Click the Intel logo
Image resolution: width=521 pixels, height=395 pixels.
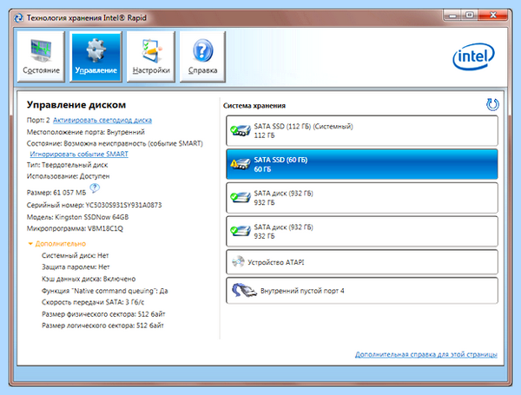coord(473,56)
